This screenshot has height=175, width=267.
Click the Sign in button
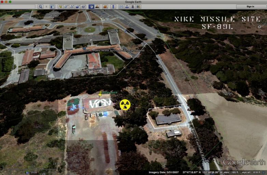pyautogui.click(x=250, y=6)
